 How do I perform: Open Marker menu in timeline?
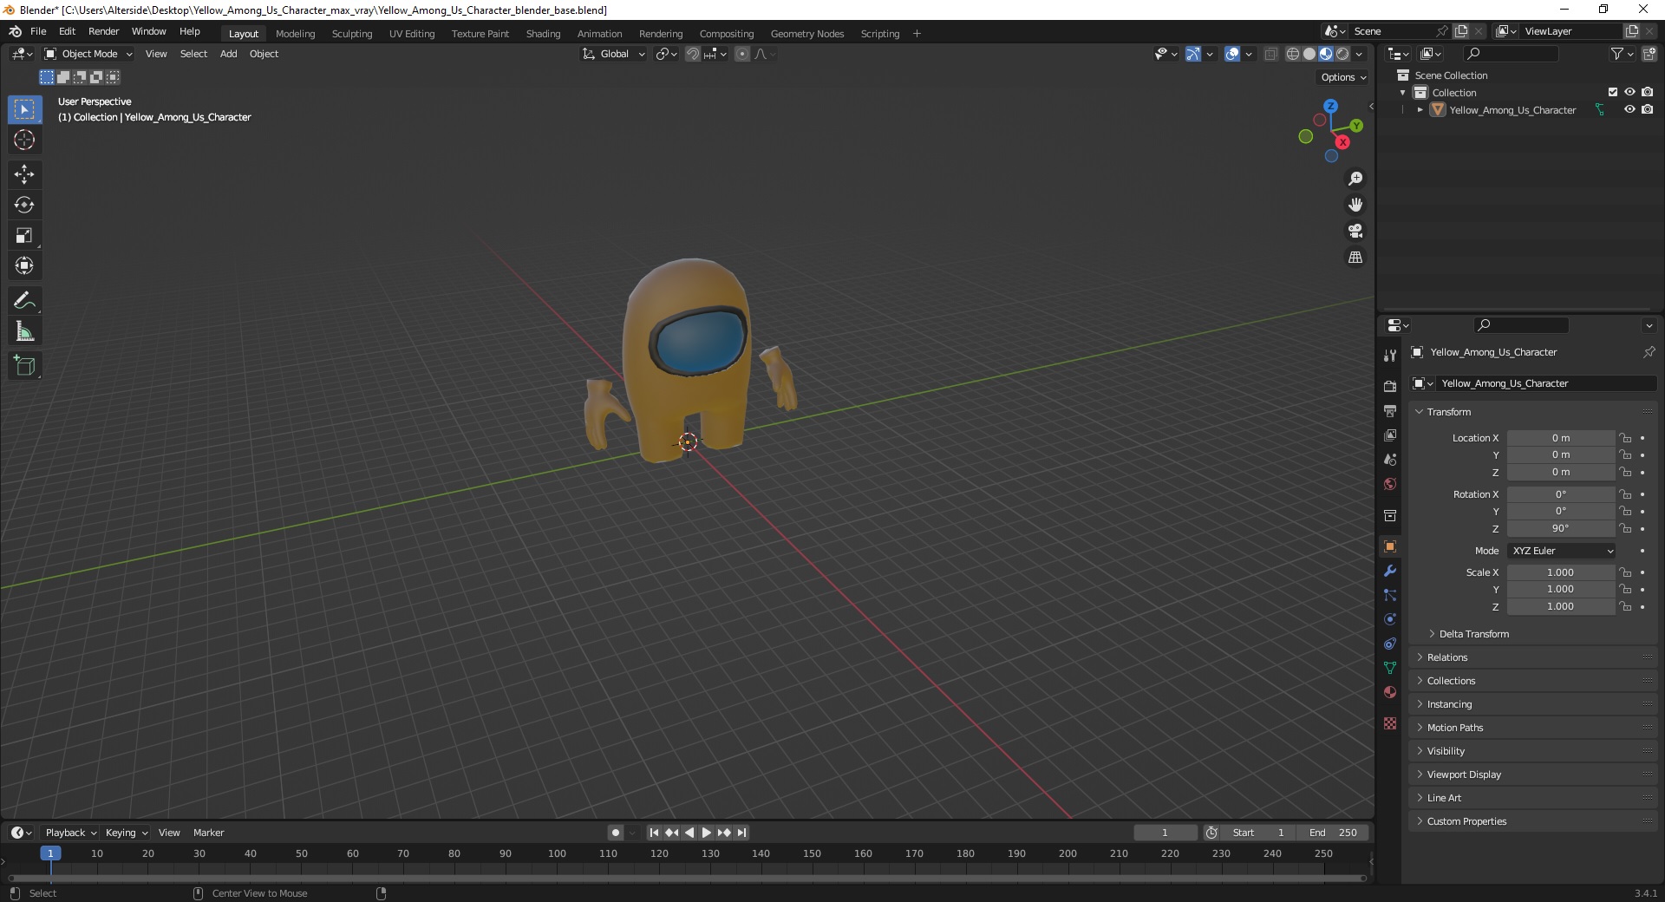click(208, 833)
